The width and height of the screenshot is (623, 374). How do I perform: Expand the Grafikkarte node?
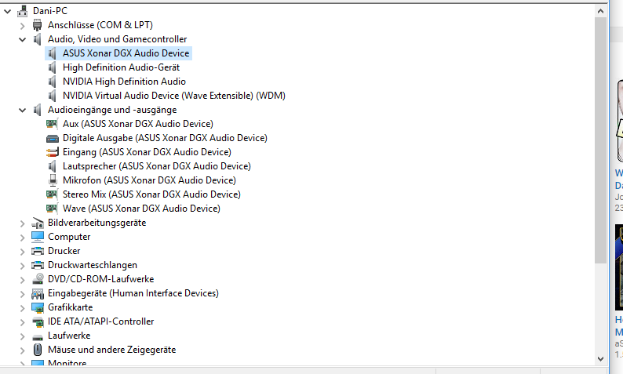coord(22,307)
